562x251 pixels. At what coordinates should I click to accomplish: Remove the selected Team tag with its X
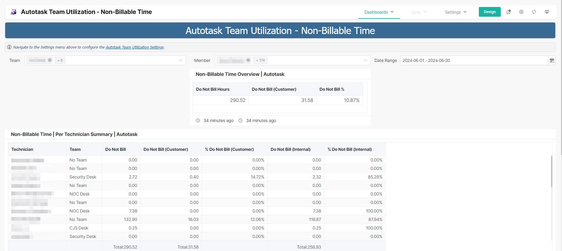click(x=50, y=60)
